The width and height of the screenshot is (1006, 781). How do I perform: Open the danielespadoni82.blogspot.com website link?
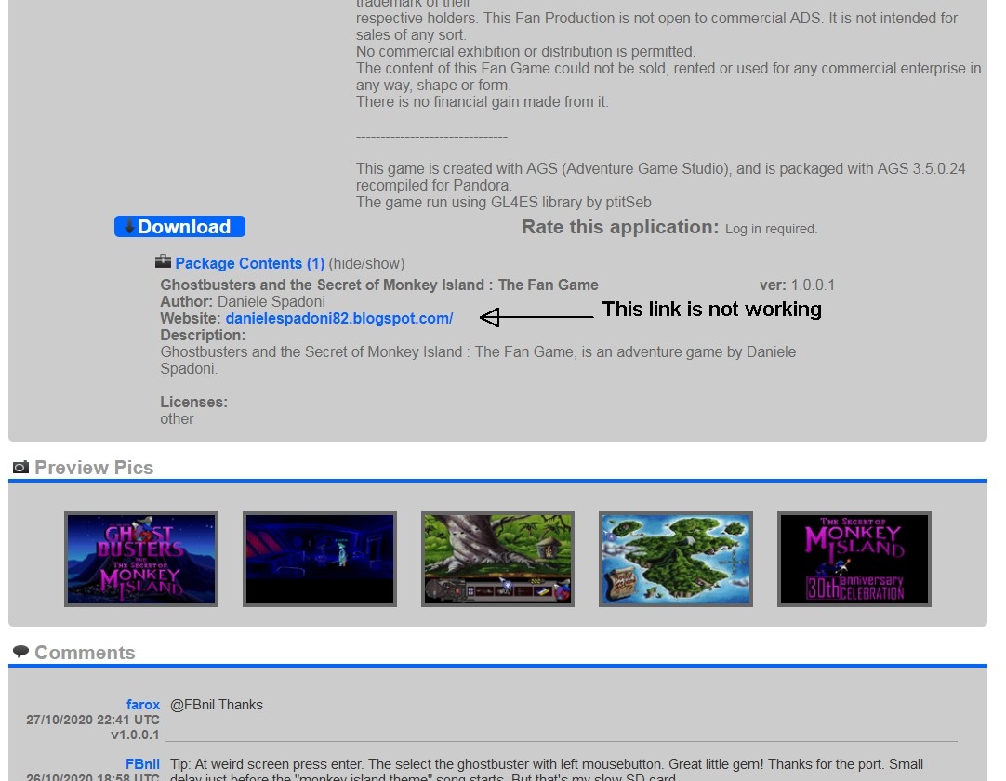click(338, 318)
